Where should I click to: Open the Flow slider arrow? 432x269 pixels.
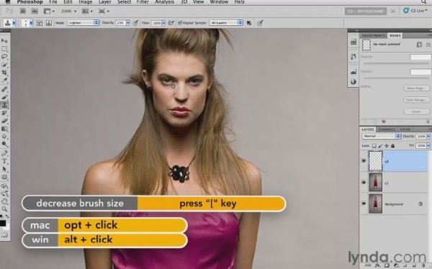163,23
